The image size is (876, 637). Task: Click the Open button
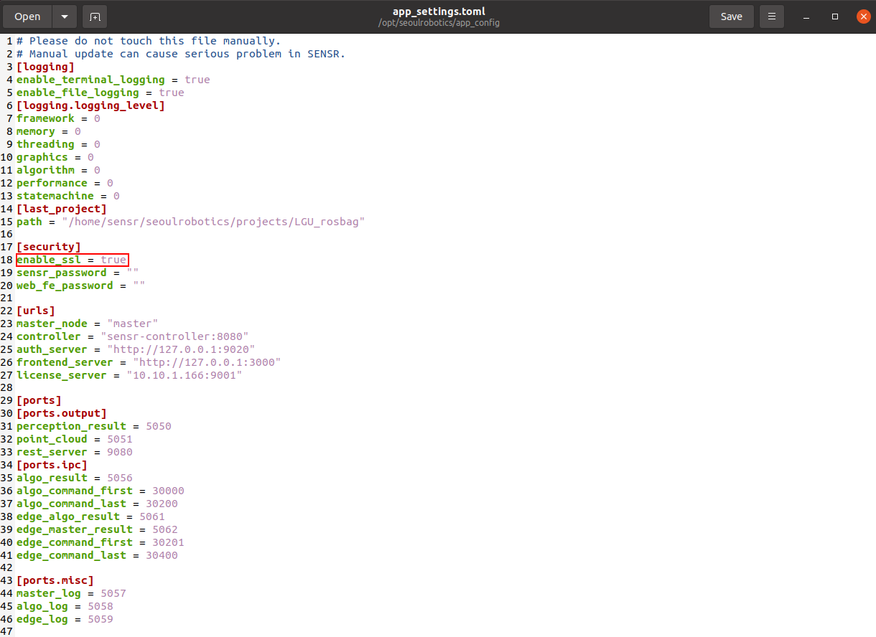(27, 16)
